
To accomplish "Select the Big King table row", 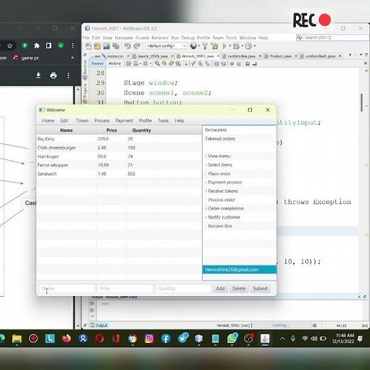I will click(119, 139).
